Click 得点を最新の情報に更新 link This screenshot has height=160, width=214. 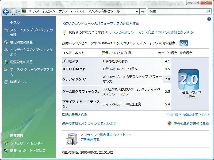(x=191, y=123)
